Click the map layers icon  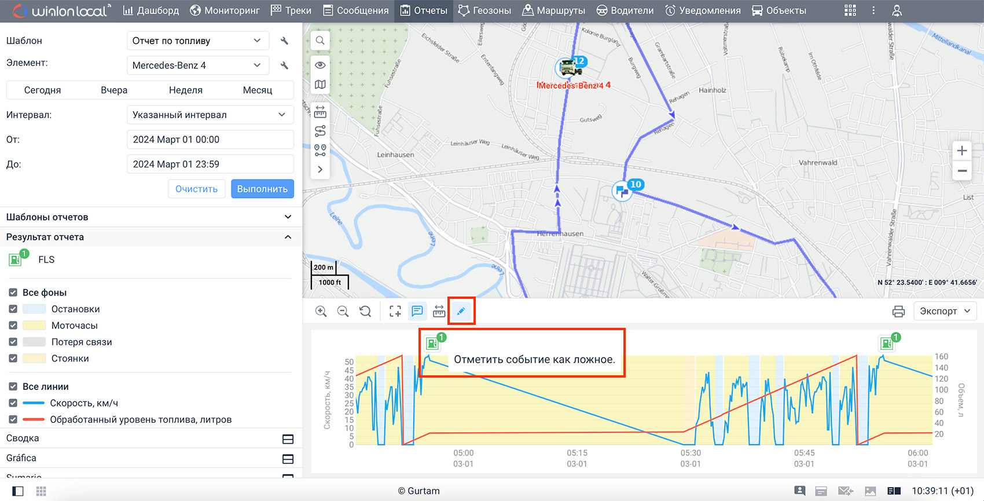[320, 85]
